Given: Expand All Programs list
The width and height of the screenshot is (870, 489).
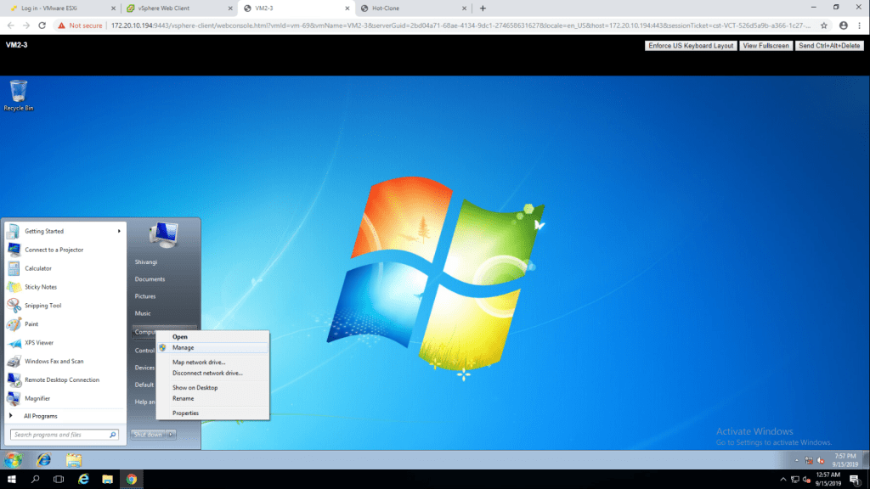Looking at the screenshot, I should point(40,416).
